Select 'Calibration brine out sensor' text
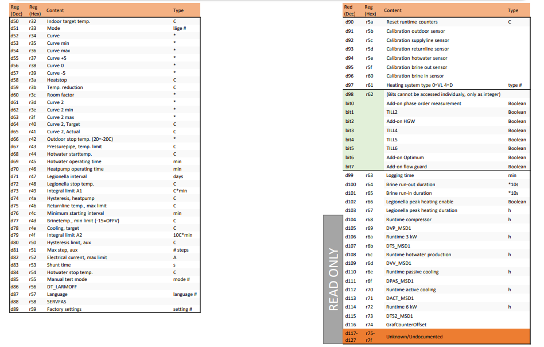Image resolution: width=544 pixels, height=347 pixels. point(417,67)
